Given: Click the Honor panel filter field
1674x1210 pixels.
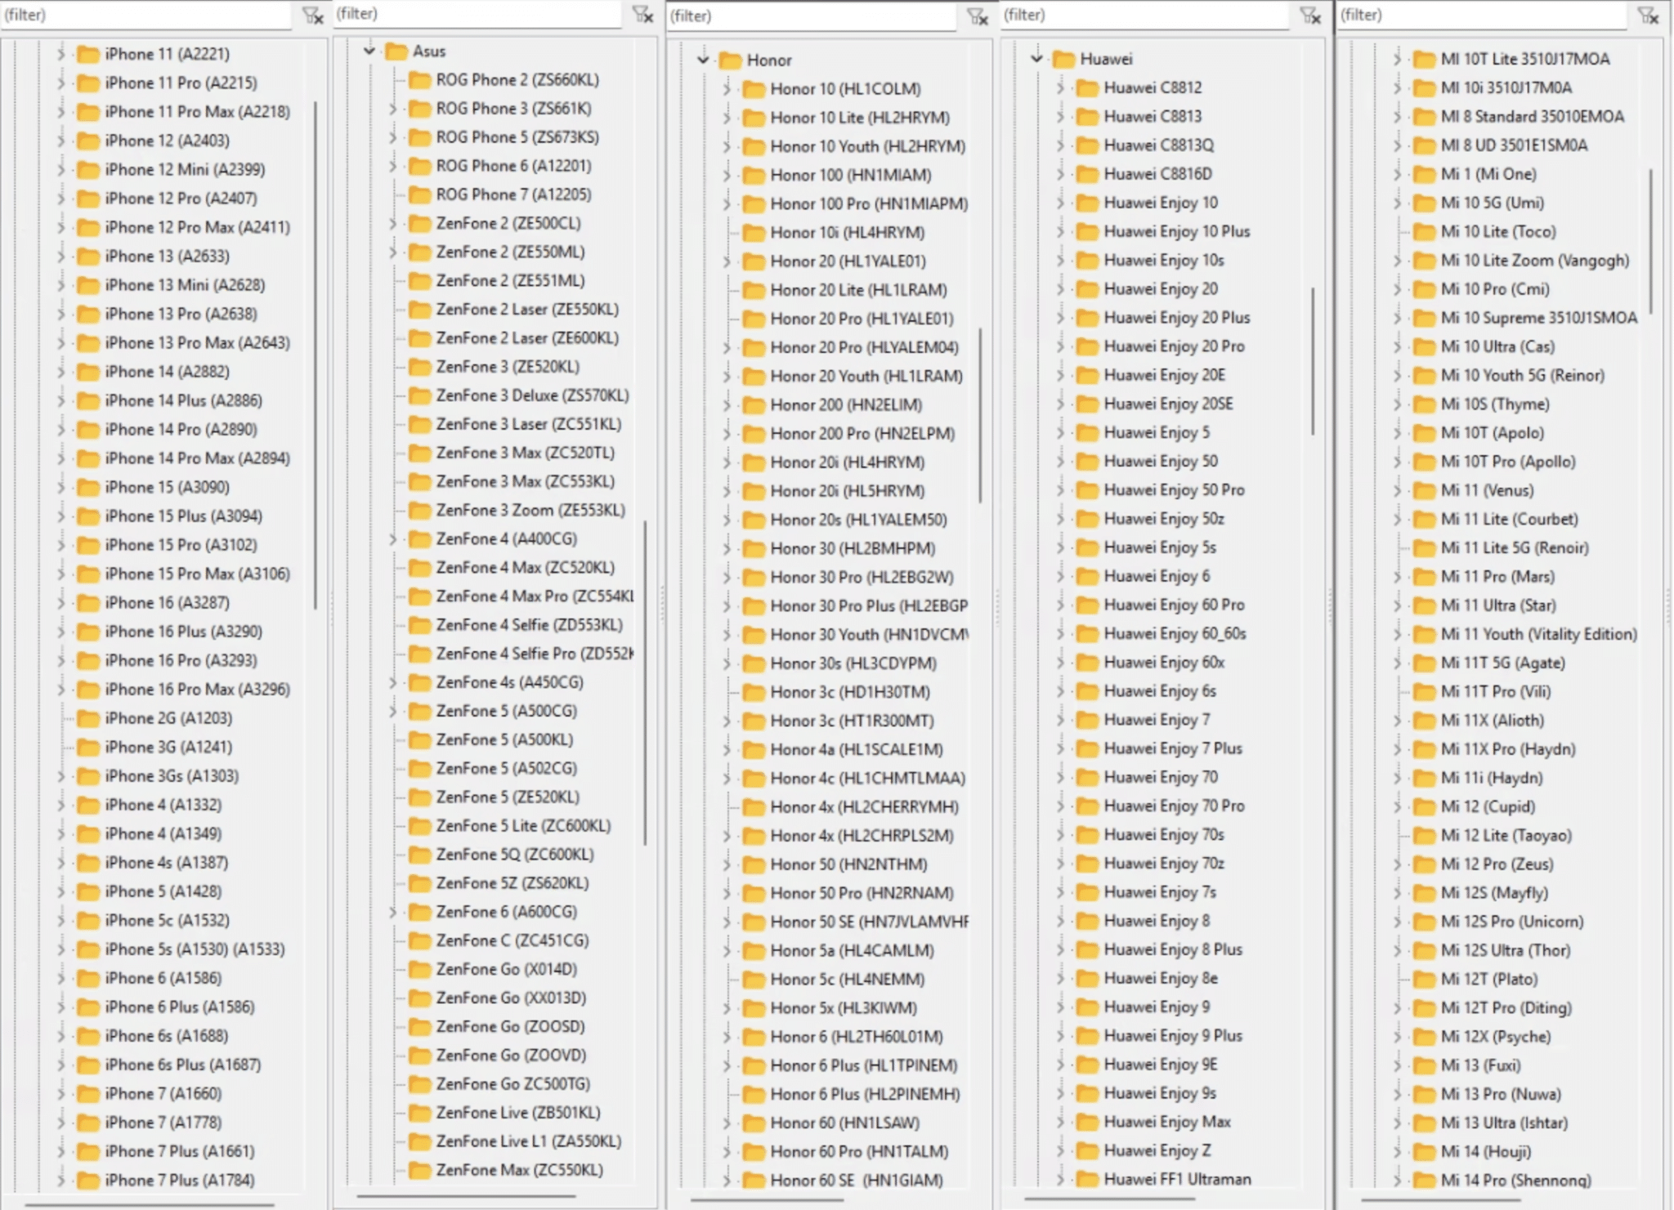Looking at the screenshot, I should click(x=809, y=16).
